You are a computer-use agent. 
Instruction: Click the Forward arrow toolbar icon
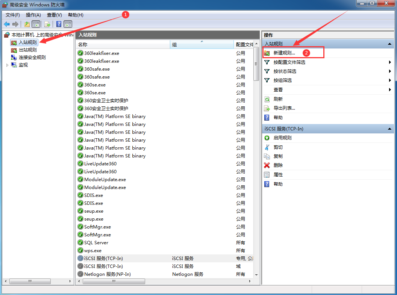coord(15,24)
